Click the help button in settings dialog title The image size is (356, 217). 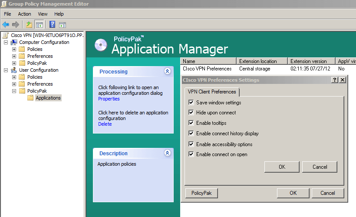tap(334, 80)
